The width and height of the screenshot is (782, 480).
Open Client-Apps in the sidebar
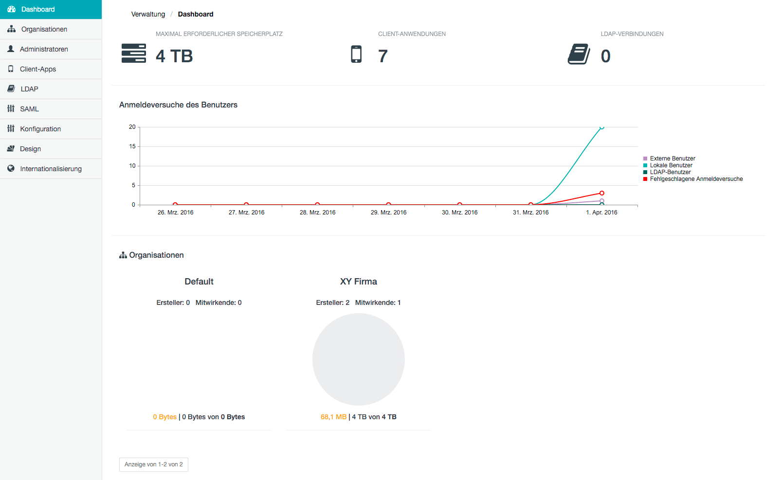[51, 69]
